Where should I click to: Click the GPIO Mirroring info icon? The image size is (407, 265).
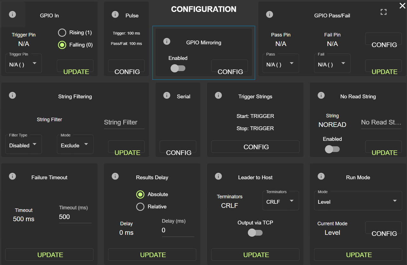coord(167,42)
